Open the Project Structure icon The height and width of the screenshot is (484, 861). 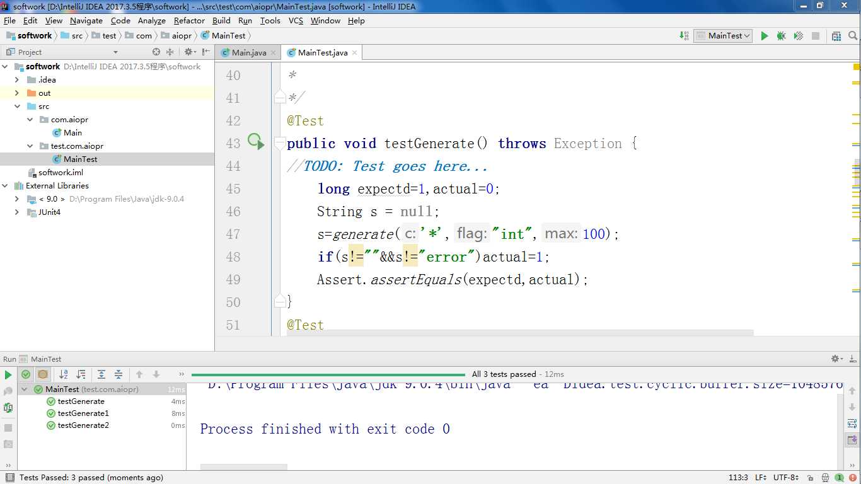click(x=836, y=36)
